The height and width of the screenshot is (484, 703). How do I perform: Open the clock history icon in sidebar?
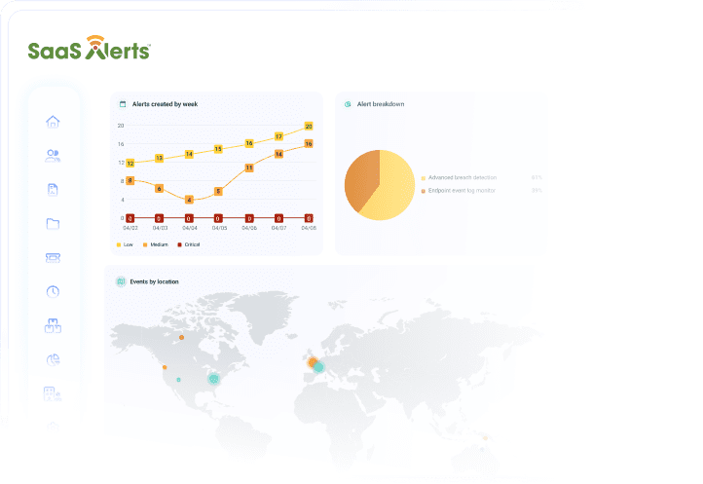click(x=53, y=291)
